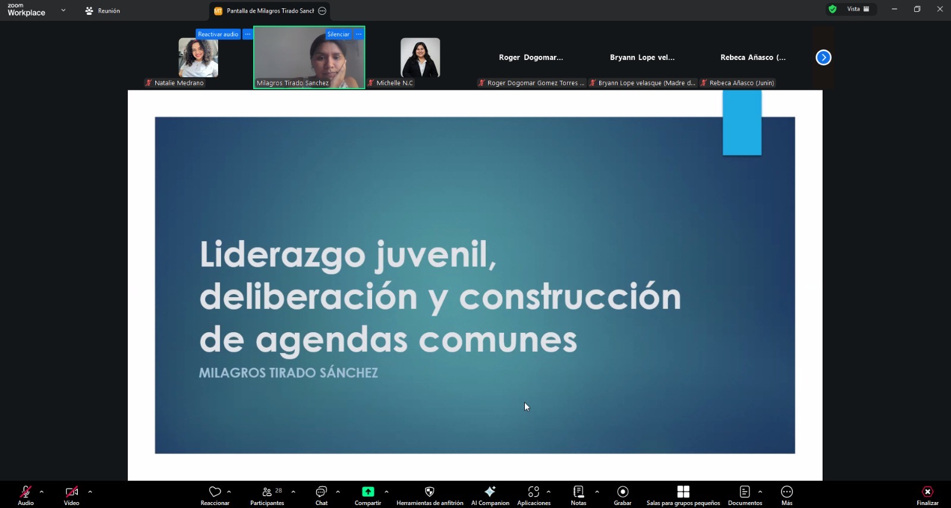Launch the AI Companion
This screenshot has width=951, height=508.
coord(490,492)
